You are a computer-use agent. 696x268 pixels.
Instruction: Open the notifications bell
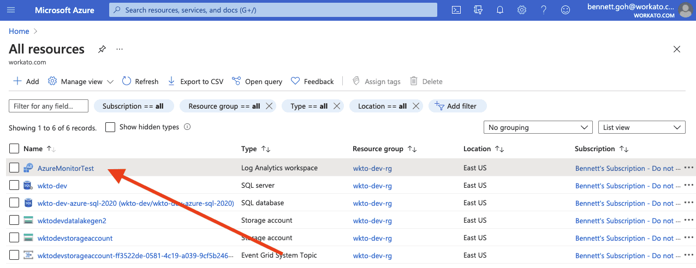point(500,10)
